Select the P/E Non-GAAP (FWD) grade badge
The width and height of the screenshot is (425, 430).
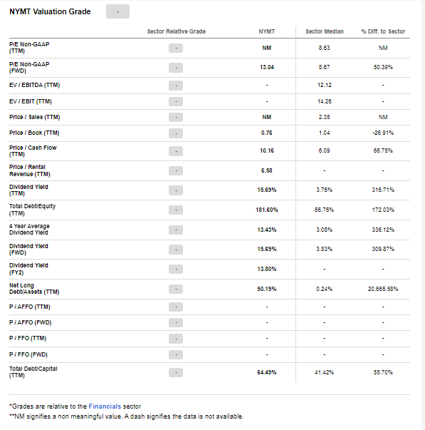coord(176,68)
